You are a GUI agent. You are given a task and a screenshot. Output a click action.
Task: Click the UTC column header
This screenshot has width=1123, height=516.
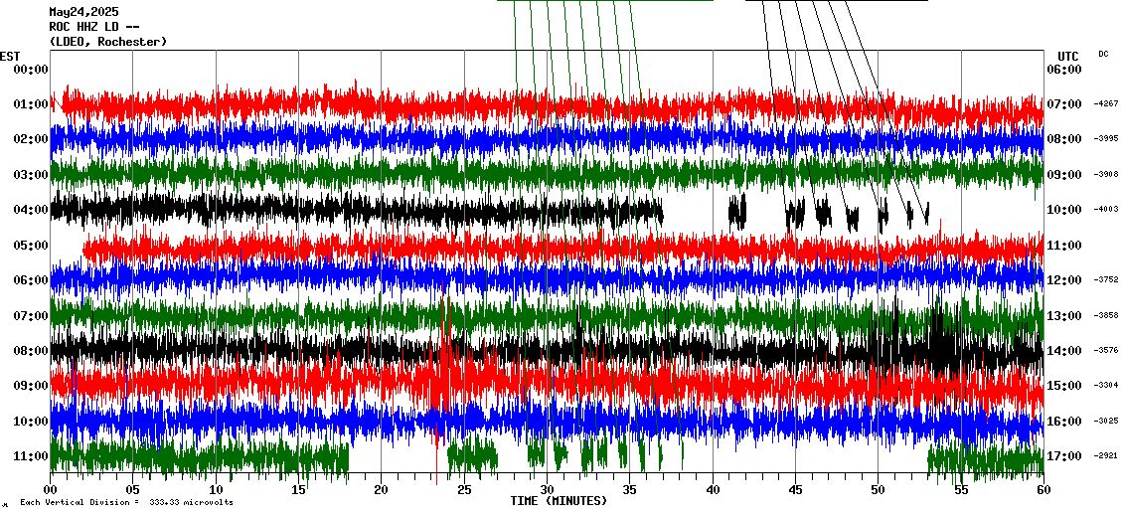(x=1068, y=56)
